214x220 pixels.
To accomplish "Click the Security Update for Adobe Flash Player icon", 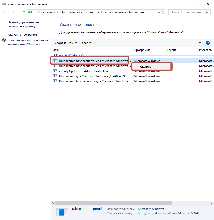I will click(x=55, y=71).
